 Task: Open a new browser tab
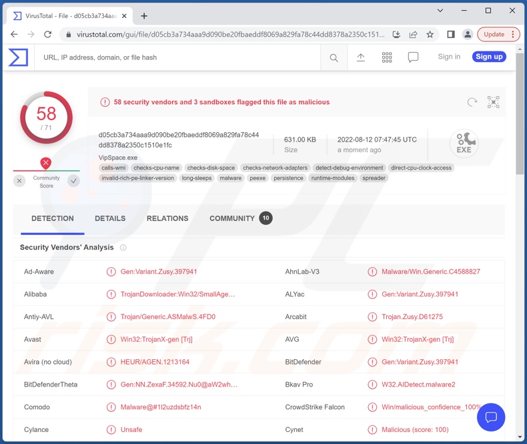point(144,16)
